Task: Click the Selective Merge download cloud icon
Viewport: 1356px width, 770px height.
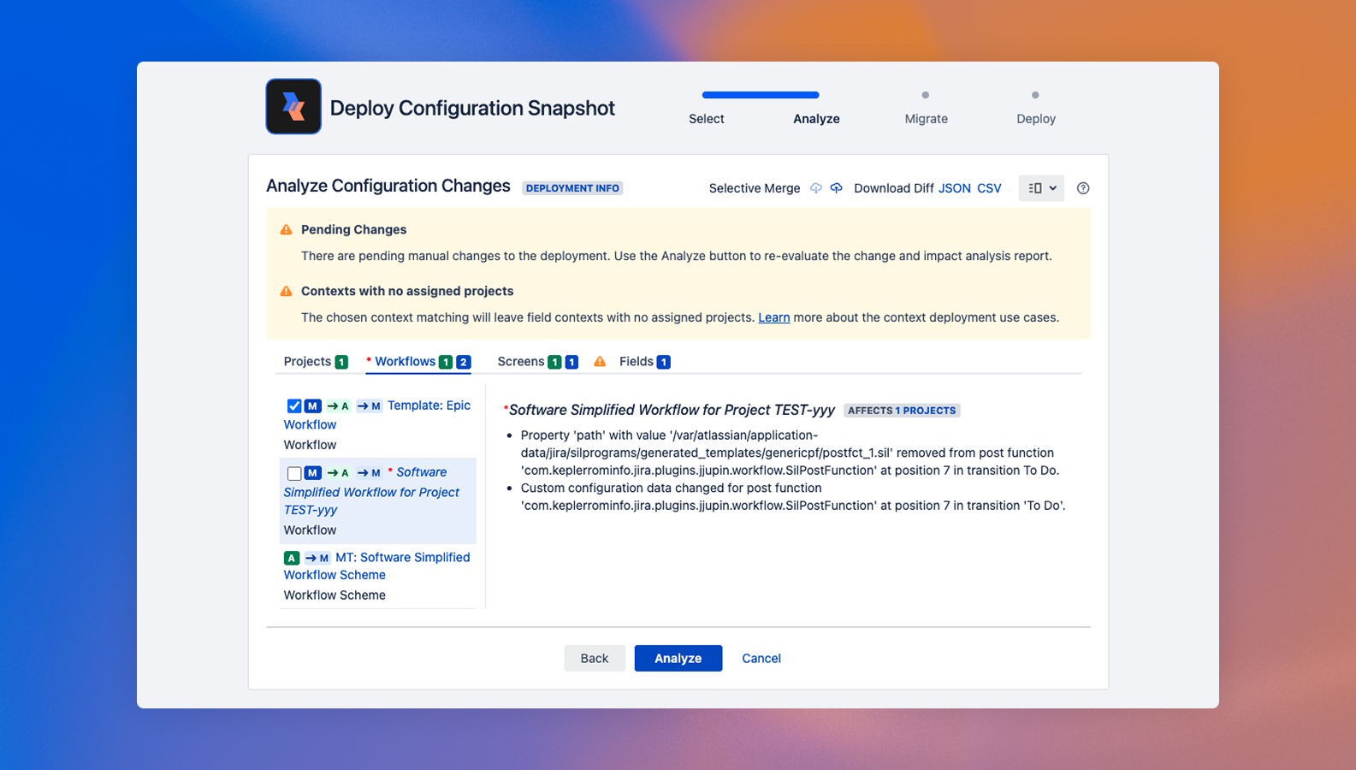Action: [x=816, y=188]
